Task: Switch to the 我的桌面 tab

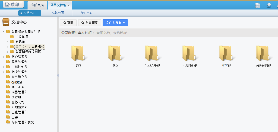Action: (37, 5)
